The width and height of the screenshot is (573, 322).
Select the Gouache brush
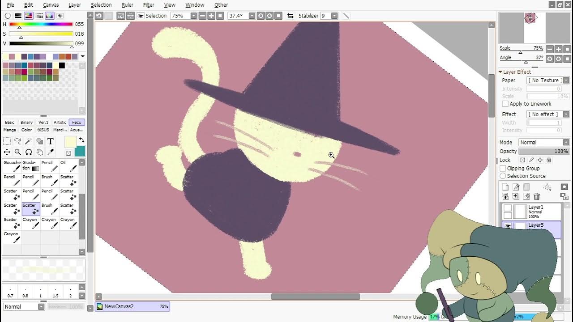pyautogui.click(x=12, y=165)
